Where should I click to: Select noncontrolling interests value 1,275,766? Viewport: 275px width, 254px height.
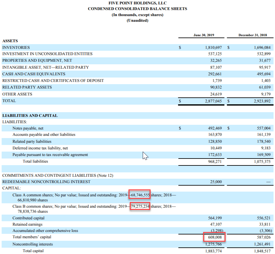(214, 244)
